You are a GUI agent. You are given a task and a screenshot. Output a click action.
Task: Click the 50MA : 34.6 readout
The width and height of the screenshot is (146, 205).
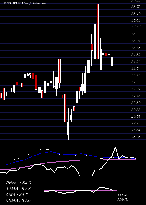pyautogui.click(x=18, y=201)
